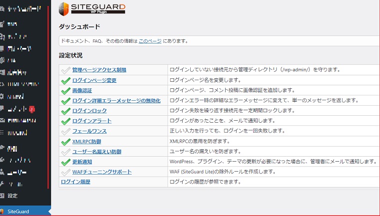Click description ログインの履歴が参照できます。
This screenshot has width=380, height=216.
pyautogui.click(x=205, y=182)
